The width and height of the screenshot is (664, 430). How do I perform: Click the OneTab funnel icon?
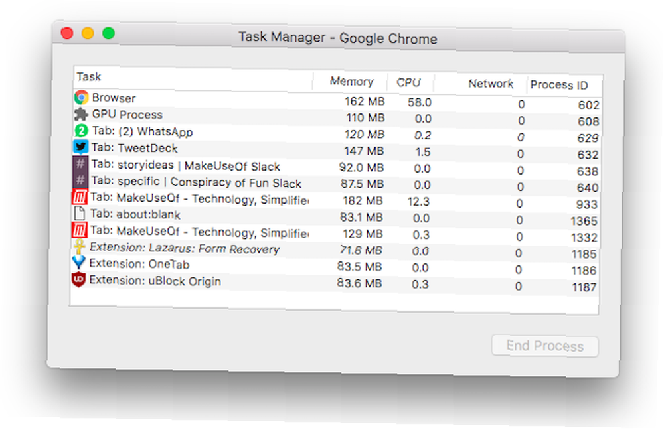pyautogui.click(x=79, y=263)
